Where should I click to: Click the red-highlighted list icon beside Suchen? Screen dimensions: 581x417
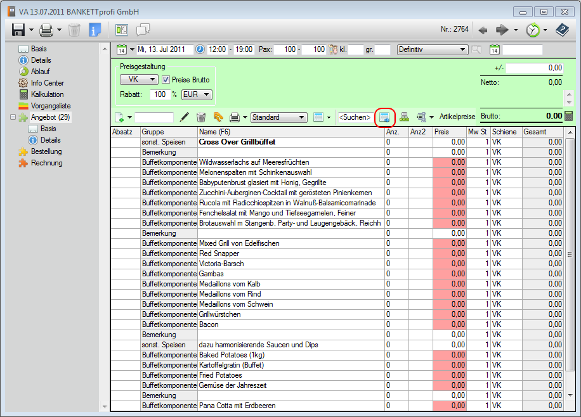(x=384, y=117)
